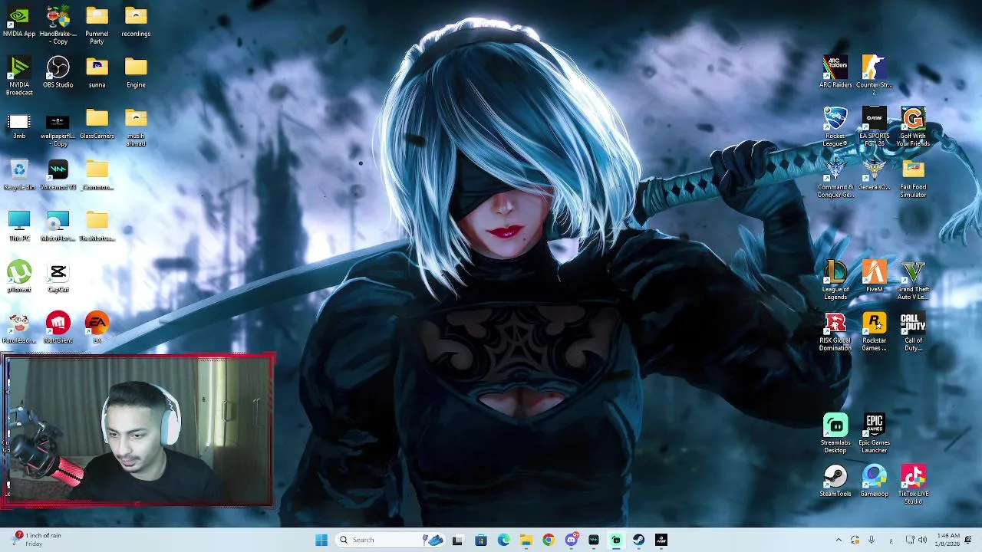Open the recordings folder icon
The height and width of the screenshot is (552, 982).
[136, 22]
